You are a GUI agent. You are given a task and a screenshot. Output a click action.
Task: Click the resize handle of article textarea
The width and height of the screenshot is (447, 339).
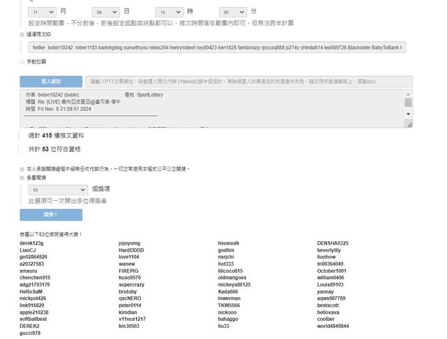pos(409,127)
